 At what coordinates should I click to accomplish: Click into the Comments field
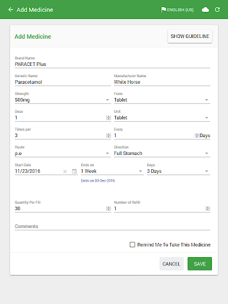click(112, 226)
